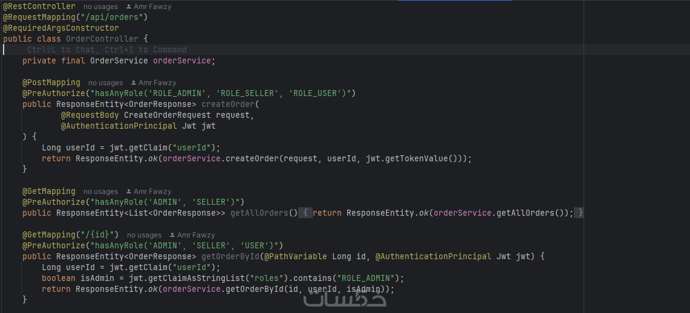Viewport: 690px width, 313px height.
Task: Click the CreateOrderRequest parameter type
Action: pyautogui.click(x=168, y=115)
